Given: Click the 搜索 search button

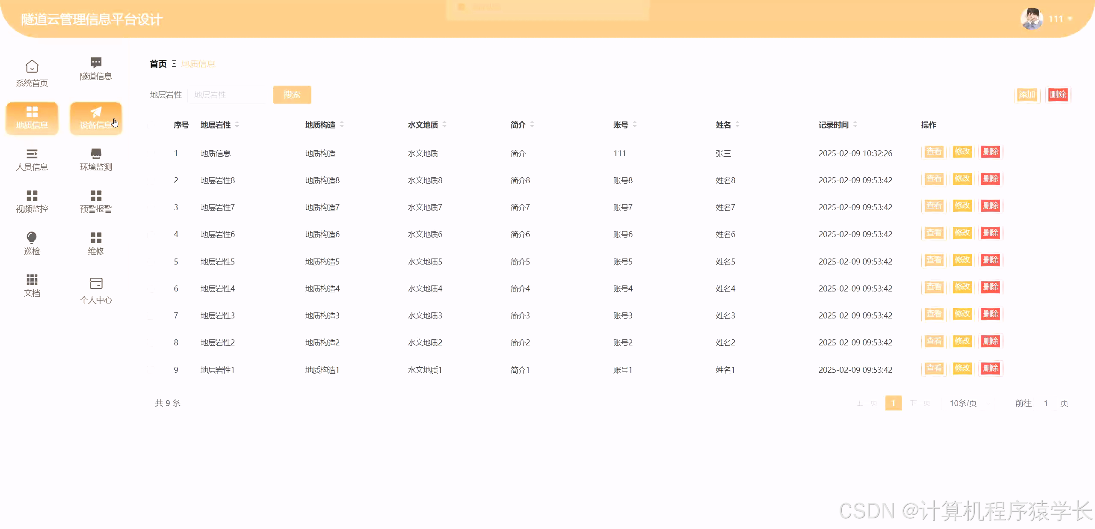Looking at the screenshot, I should [292, 95].
